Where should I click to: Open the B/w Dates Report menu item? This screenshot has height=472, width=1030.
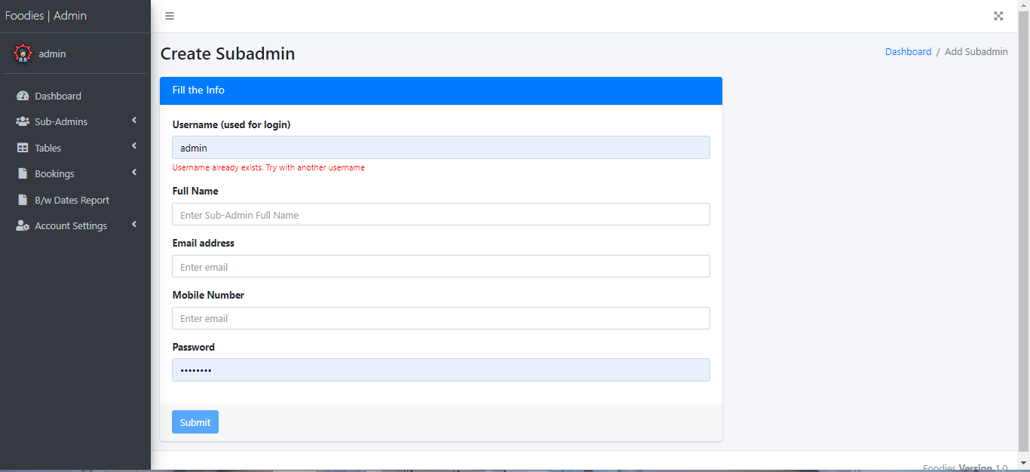coord(72,200)
